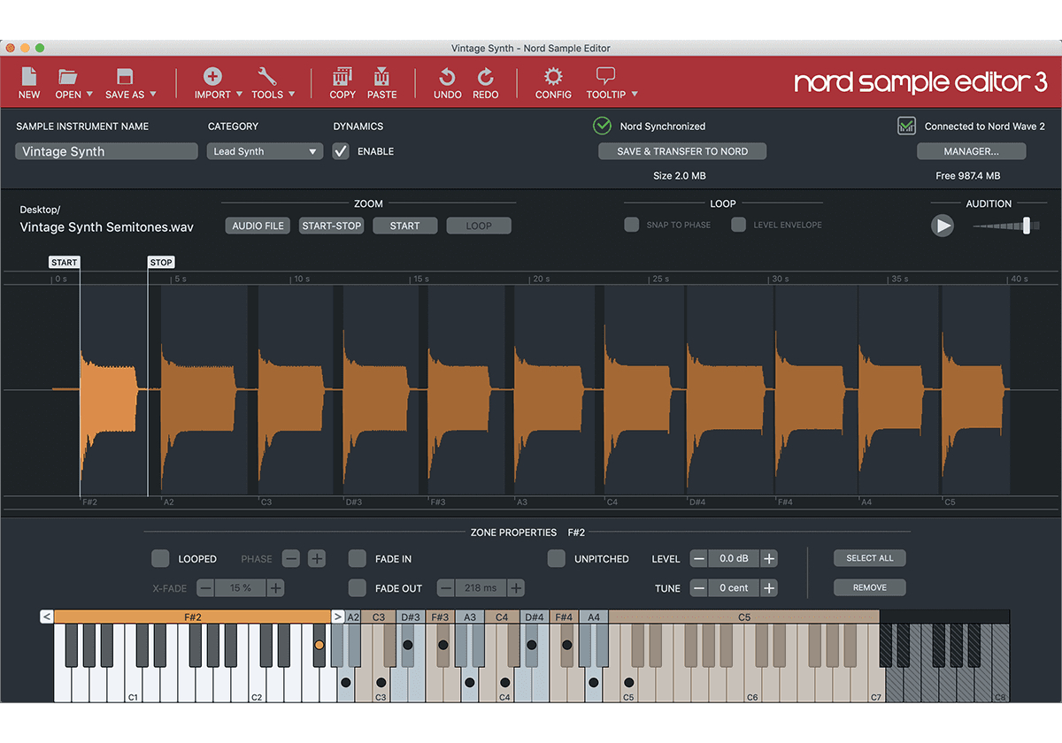Click the SAVE & TRANSFER TO NORD button
This screenshot has height=743, width=1062.
coord(682,151)
